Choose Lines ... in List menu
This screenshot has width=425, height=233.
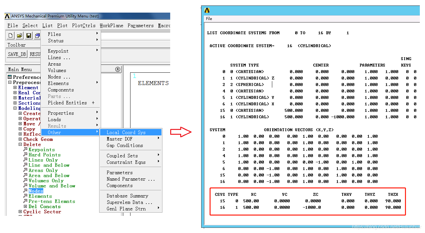[71, 58]
